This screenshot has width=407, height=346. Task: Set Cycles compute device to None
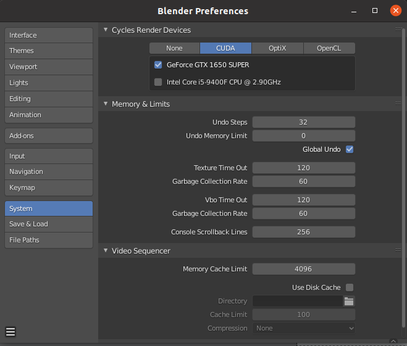click(174, 48)
